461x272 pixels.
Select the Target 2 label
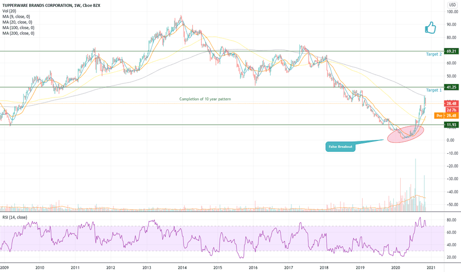pos(434,54)
